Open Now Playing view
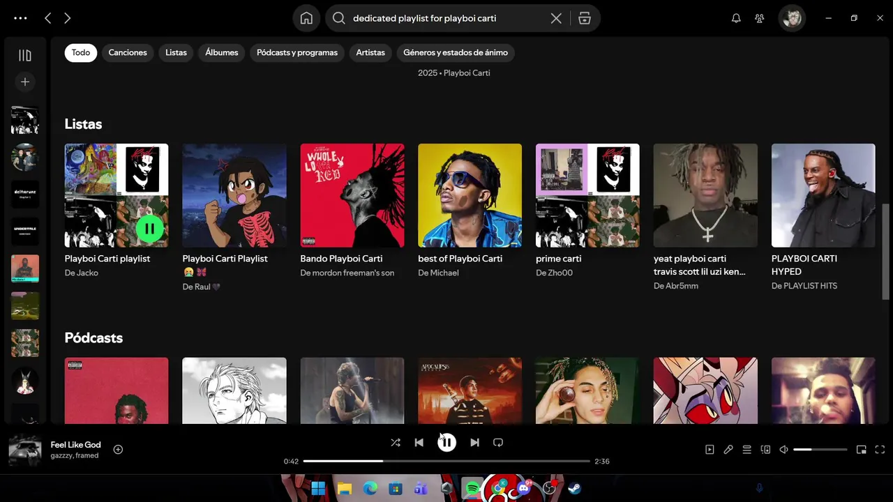This screenshot has width=893, height=502. point(710,450)
